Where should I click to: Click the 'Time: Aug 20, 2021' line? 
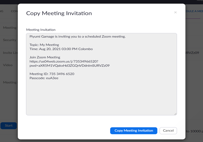pos(61,49)
